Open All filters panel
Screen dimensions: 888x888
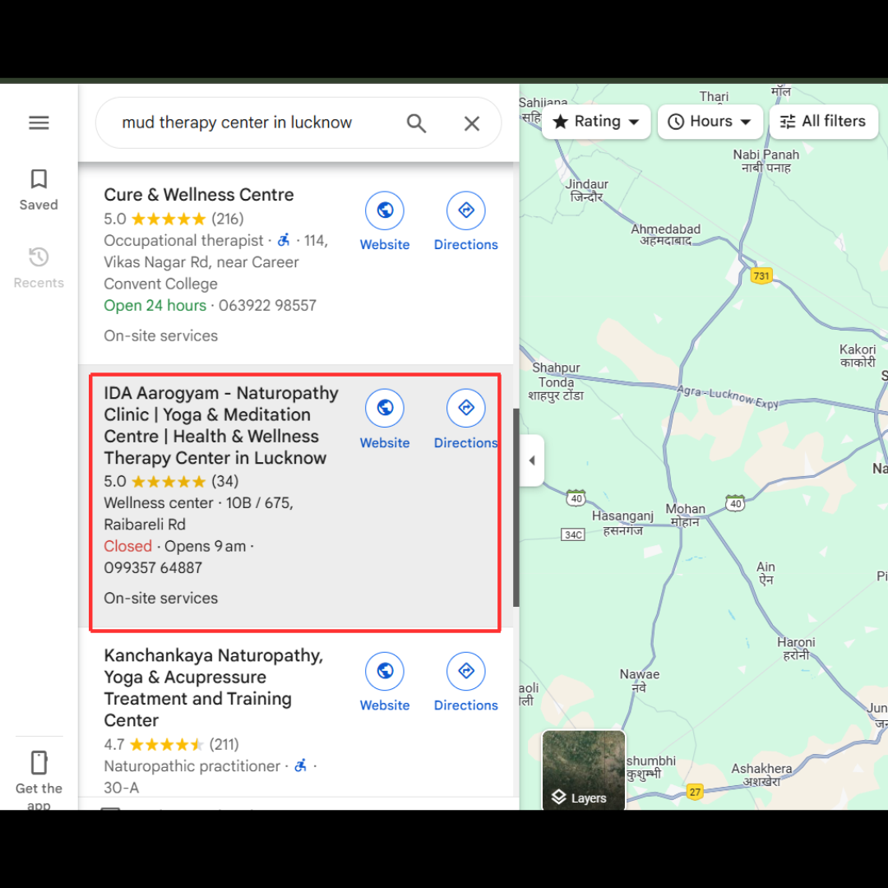[823, 122]
